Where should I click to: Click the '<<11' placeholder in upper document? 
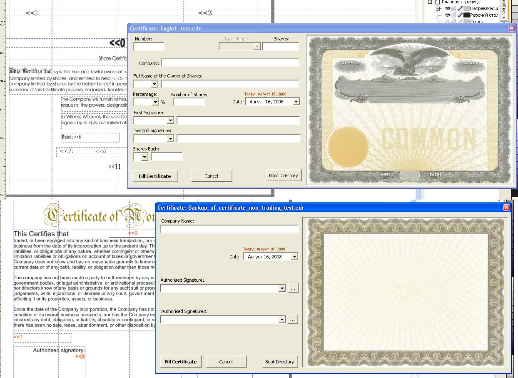click(115, 167)
